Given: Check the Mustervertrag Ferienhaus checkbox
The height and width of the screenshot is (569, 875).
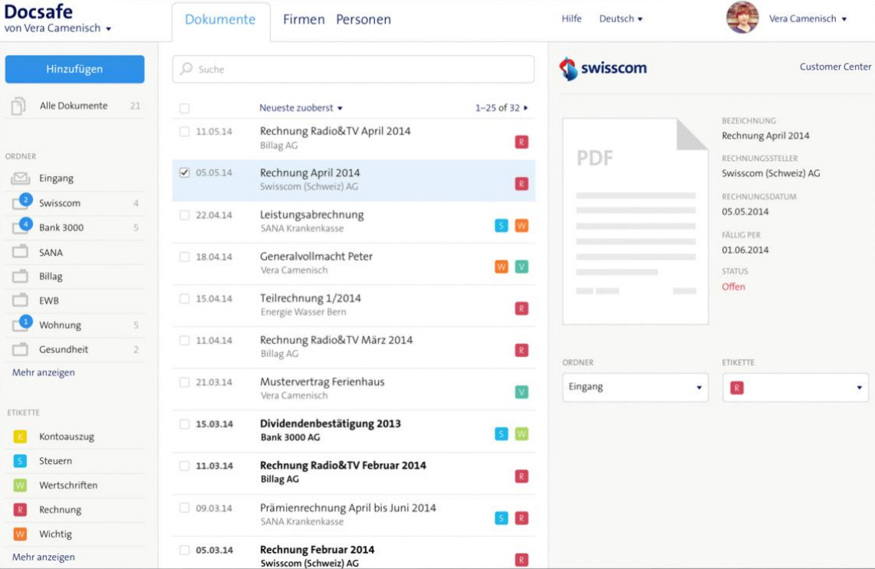Looking at the screenshot, I should (185, 382).
